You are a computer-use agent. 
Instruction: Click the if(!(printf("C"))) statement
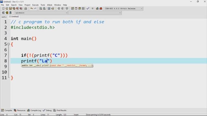pyautogui.click(x=44, y=55)
